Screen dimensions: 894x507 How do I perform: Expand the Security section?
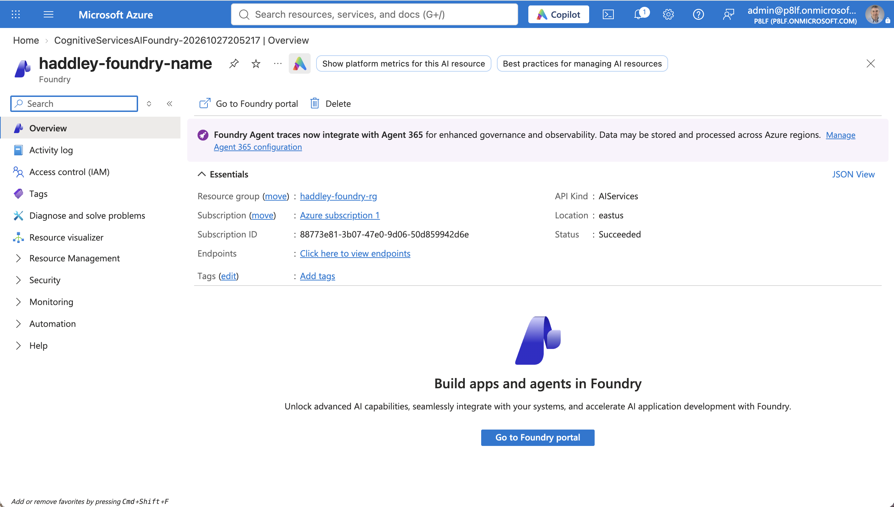tap(18, 280)
